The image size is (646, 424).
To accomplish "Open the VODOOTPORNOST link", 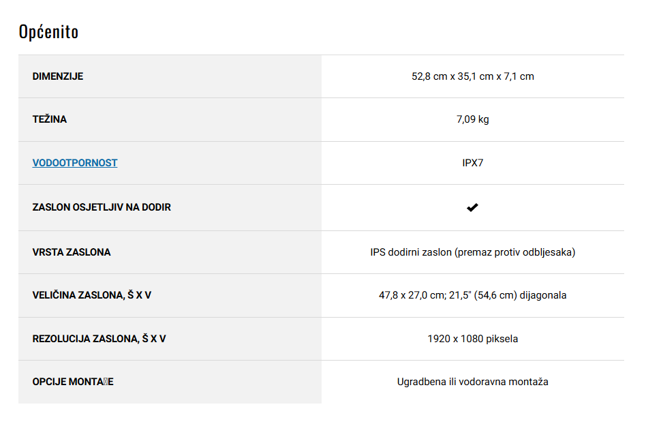I will [x=74, y=163].
